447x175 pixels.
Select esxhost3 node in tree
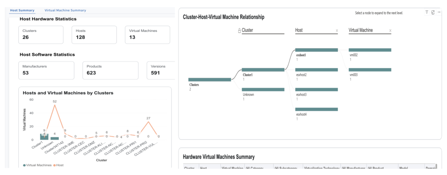316,89
